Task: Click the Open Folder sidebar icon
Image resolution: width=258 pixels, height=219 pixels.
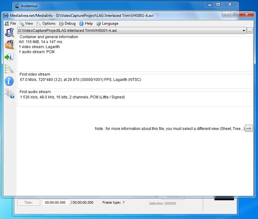Action: (x=9, y=45)
